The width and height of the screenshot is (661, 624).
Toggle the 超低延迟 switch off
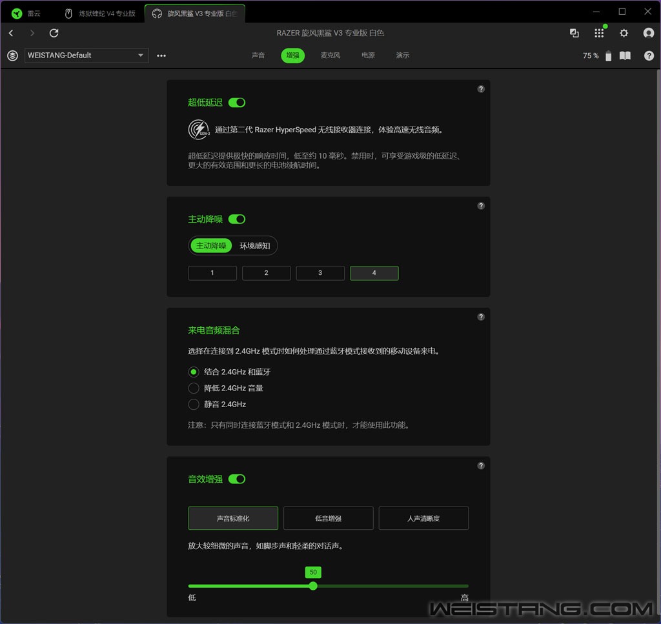tap(237, 103)
